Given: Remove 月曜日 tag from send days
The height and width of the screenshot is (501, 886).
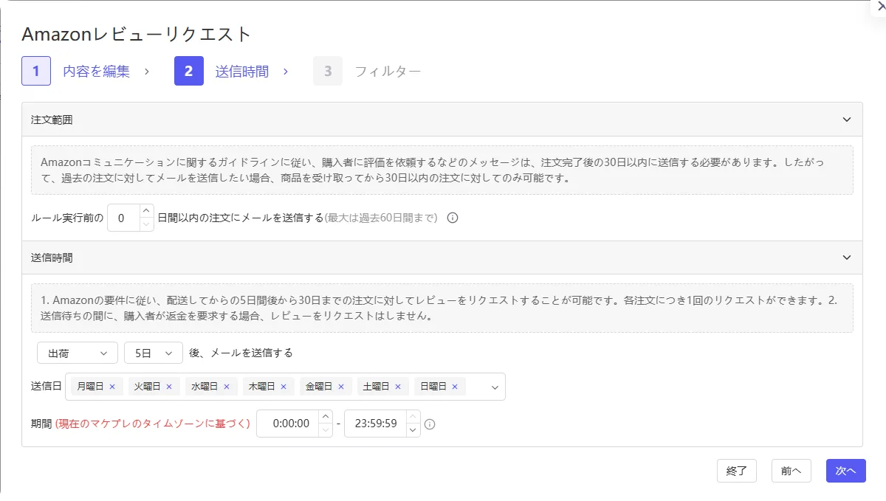Looking at the screenshot, I should (112, 387).
